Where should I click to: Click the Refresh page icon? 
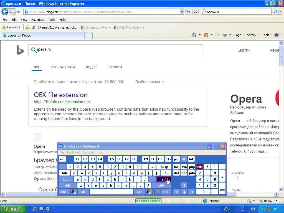click(x=188, y=12)
